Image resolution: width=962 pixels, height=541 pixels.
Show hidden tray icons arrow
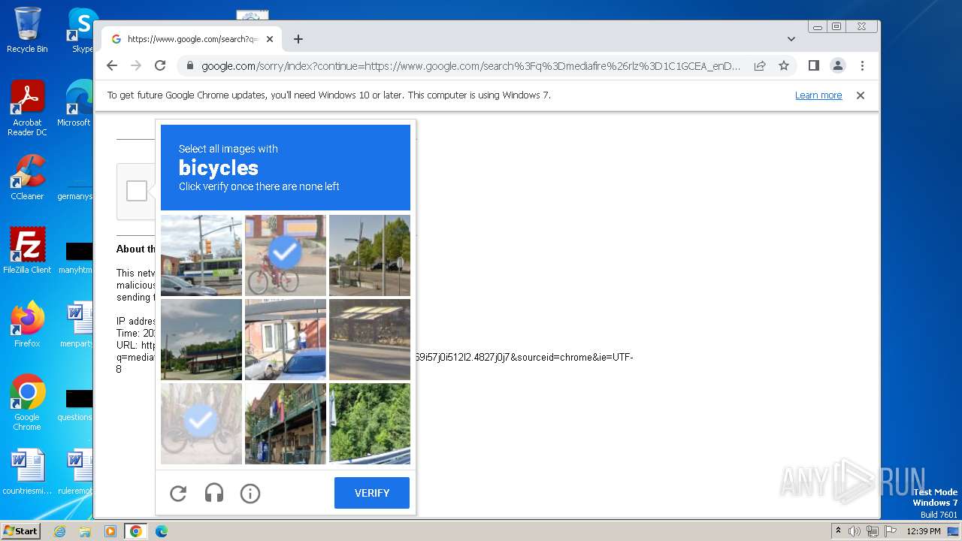tap(838, 531)
